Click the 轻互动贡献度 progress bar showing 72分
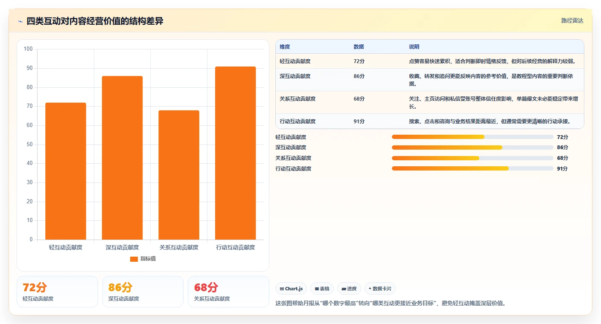This screenshot has height=324, width=601. (x=473, y=137)
